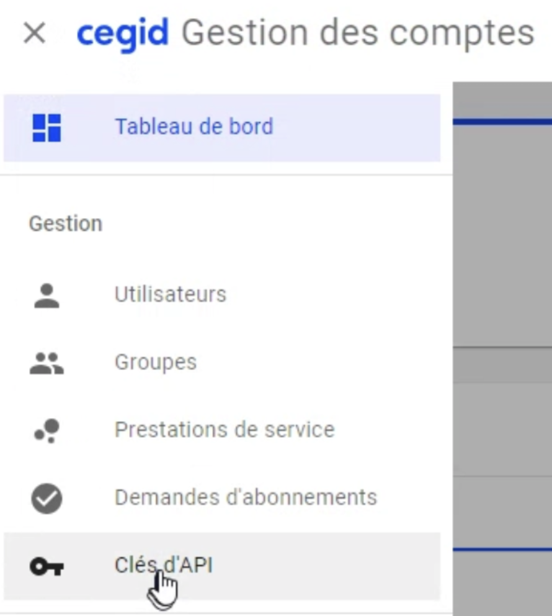Open the Utilisateurs menu entry
552x616 pixels.
tap(170, 294)
